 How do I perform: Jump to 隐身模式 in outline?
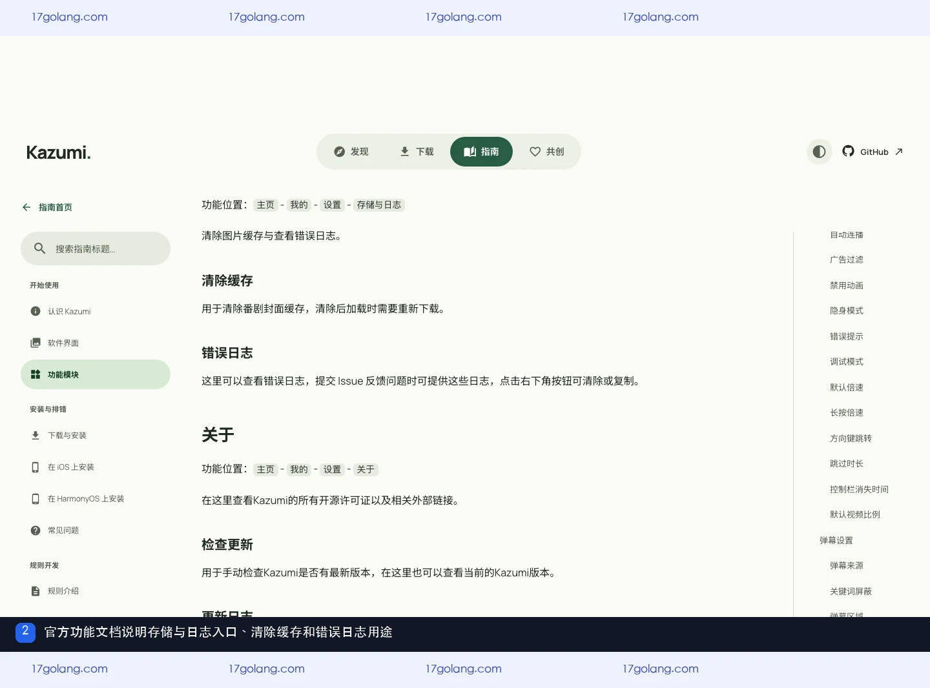pyautogui.click(x=847, y=310)
